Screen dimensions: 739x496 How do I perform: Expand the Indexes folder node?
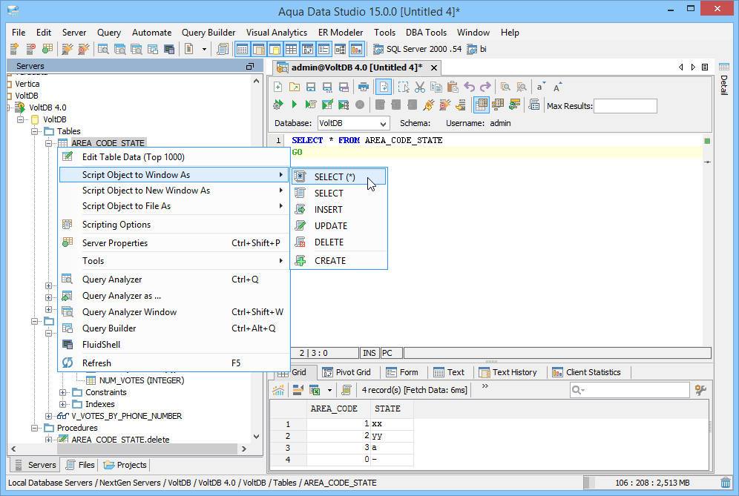pos(62,404)
